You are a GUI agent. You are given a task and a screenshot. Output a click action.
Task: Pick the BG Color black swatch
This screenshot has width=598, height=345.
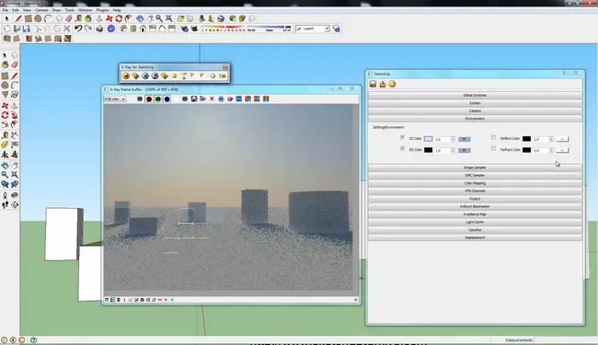click(x=429, y=150)
